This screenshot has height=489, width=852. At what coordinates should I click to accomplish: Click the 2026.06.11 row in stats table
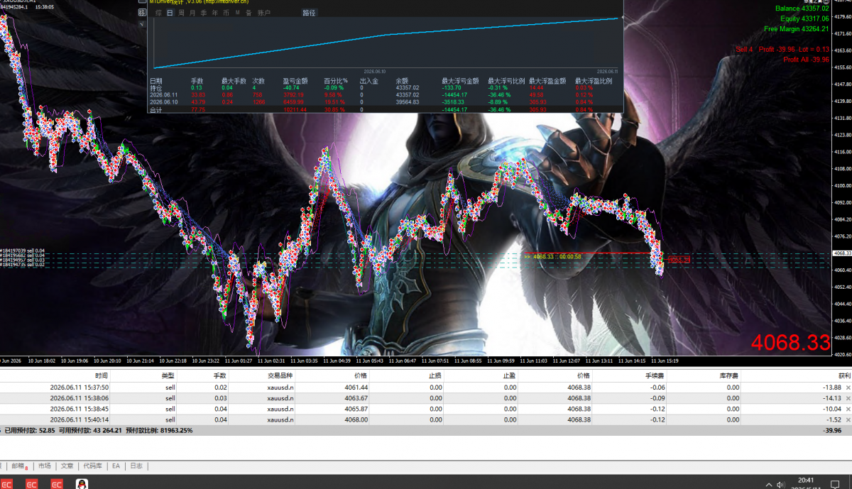point(385,94)
